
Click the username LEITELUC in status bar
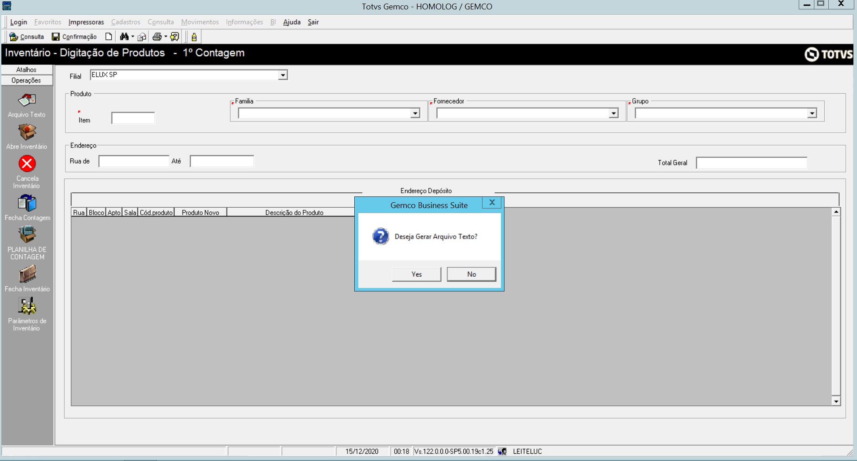point(527,452)
